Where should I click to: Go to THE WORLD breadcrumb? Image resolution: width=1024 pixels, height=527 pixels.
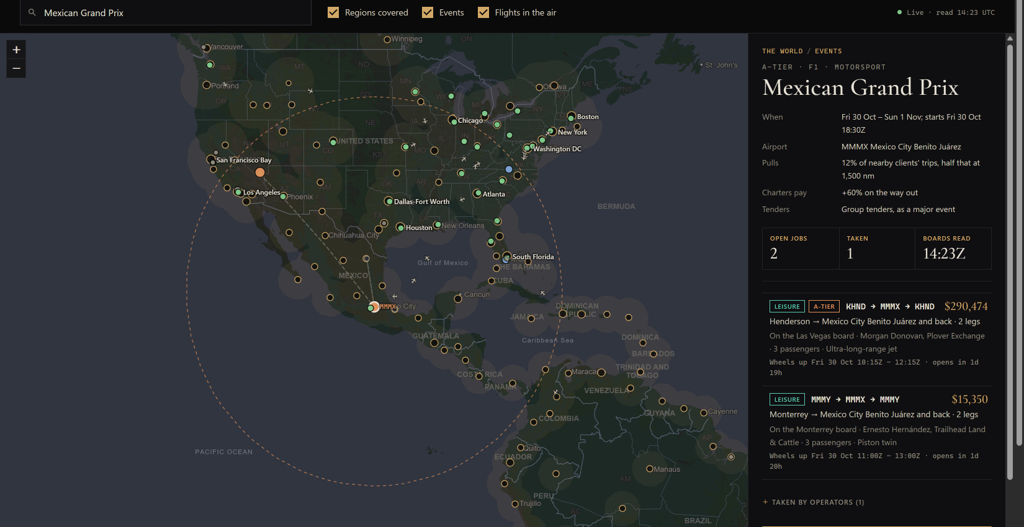click(783, 51)
